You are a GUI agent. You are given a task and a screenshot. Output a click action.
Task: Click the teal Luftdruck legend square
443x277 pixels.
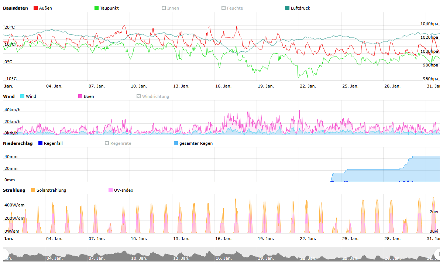pos(288,8)
